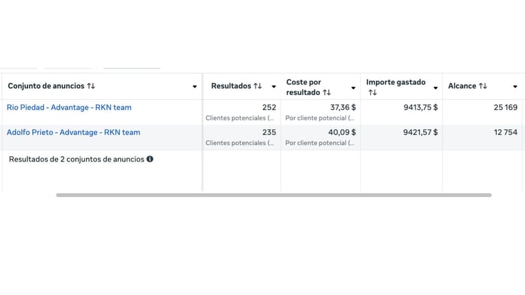Image resolution: width=525 pixels, height=295 pixels.
Task: Sort by Importe gastado arrows icon
Action: [372, 92]
